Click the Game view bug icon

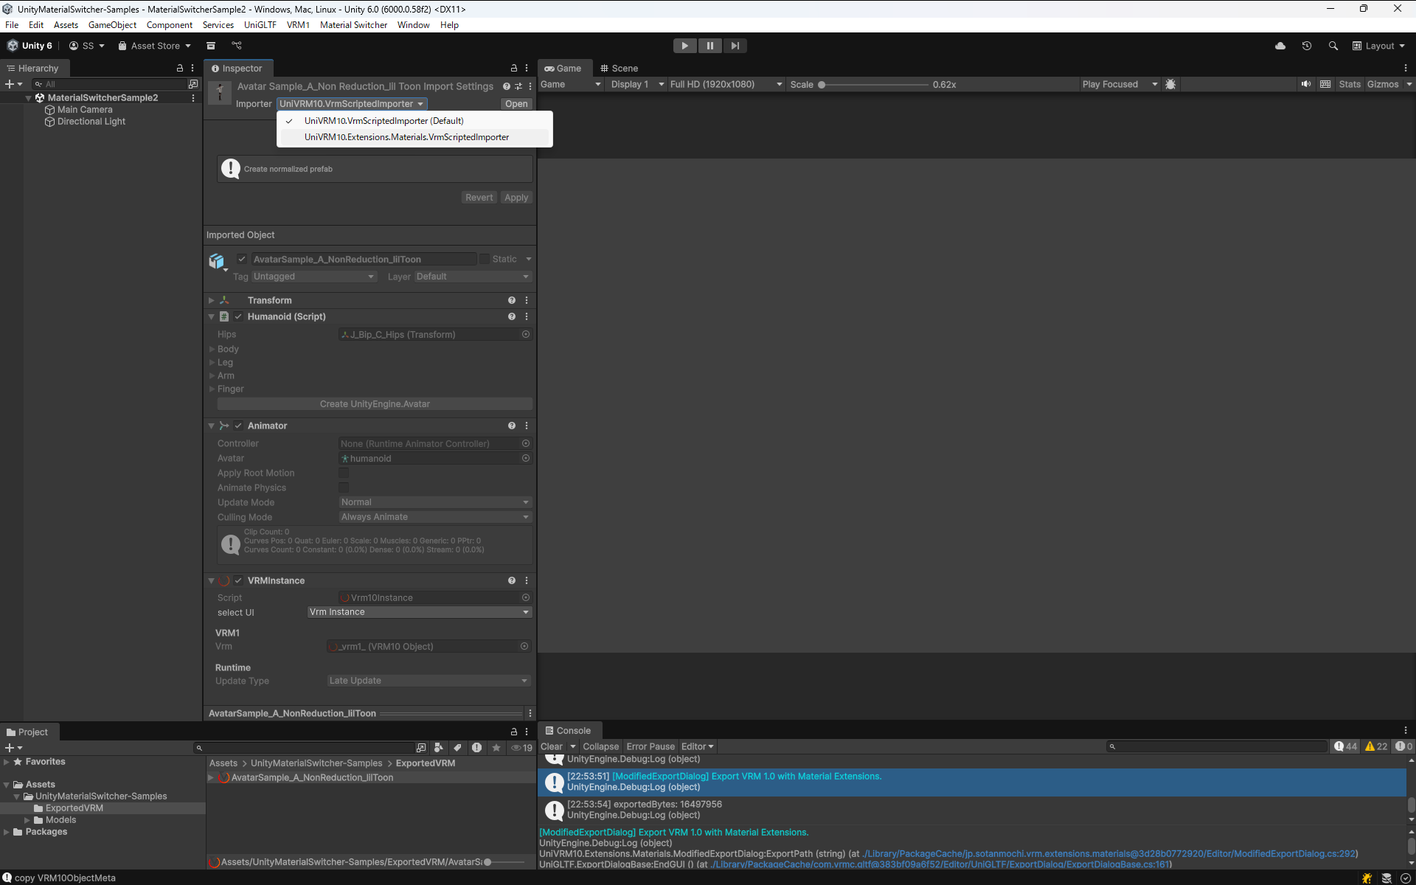click(1170, 84)
